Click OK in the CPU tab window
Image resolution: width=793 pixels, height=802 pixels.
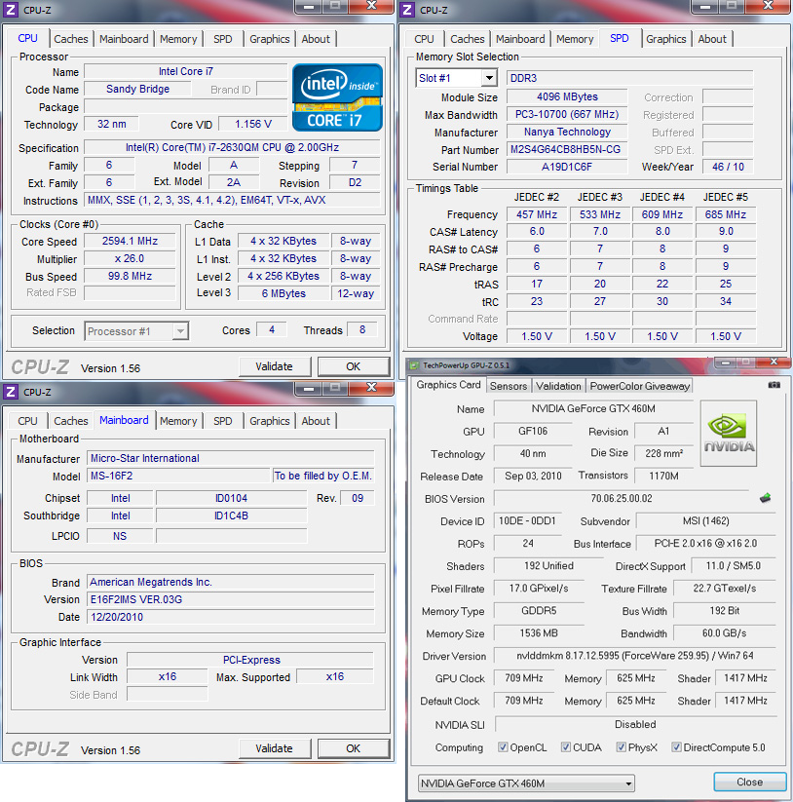354,366
